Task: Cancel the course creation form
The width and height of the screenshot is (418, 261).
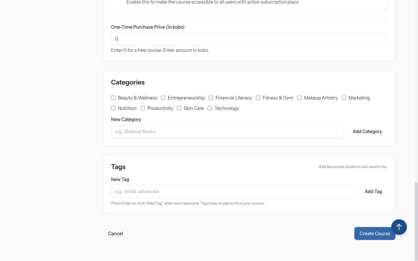Action: [x=115, y=234]
